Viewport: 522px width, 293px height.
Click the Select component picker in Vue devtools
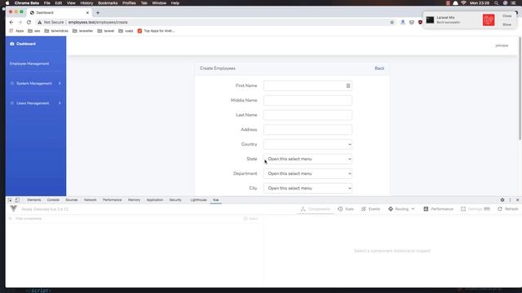[x=250, y=219]
